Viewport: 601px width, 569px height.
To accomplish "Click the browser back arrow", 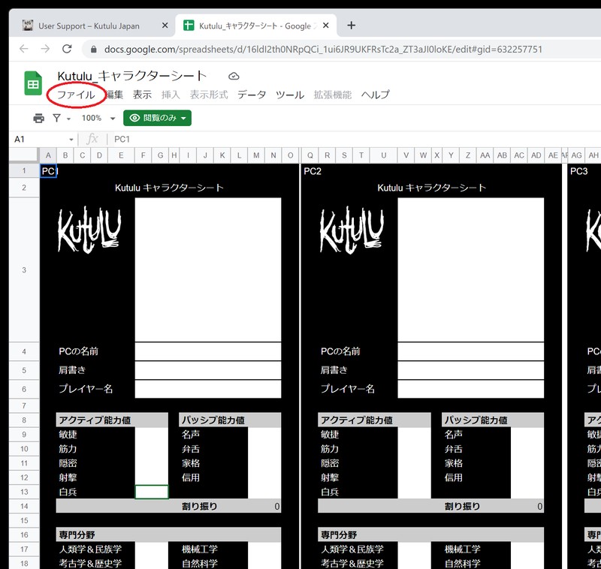I will click(x=24, y=49).
